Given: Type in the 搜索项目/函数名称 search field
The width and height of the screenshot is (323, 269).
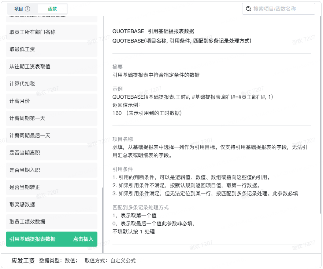Looking at the screenshot, I should point(282,9).
